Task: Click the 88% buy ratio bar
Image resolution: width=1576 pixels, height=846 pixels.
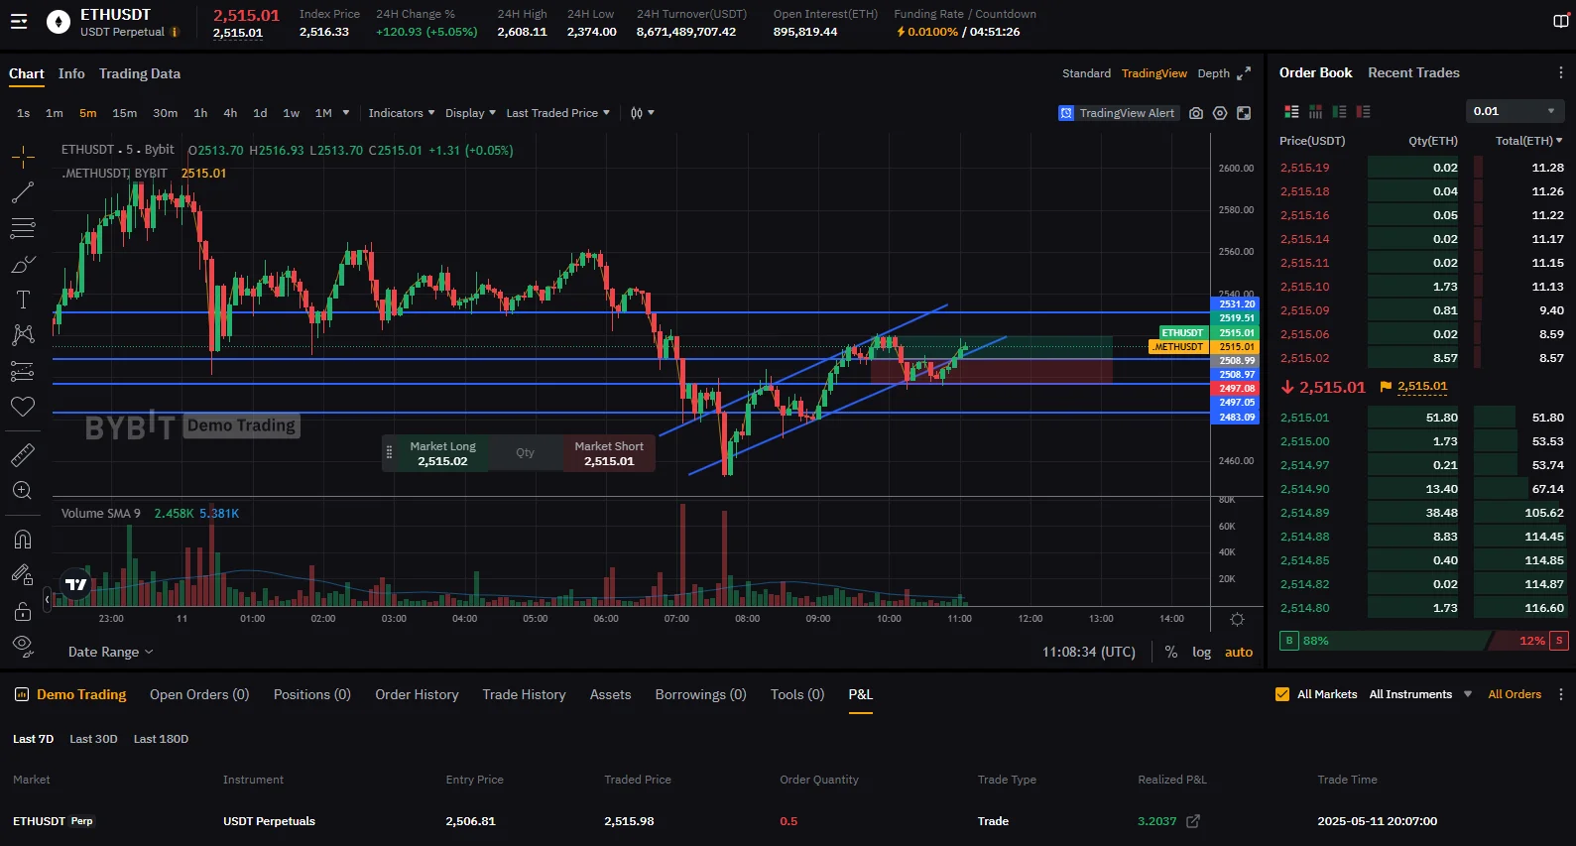Action: [1386, 641]
